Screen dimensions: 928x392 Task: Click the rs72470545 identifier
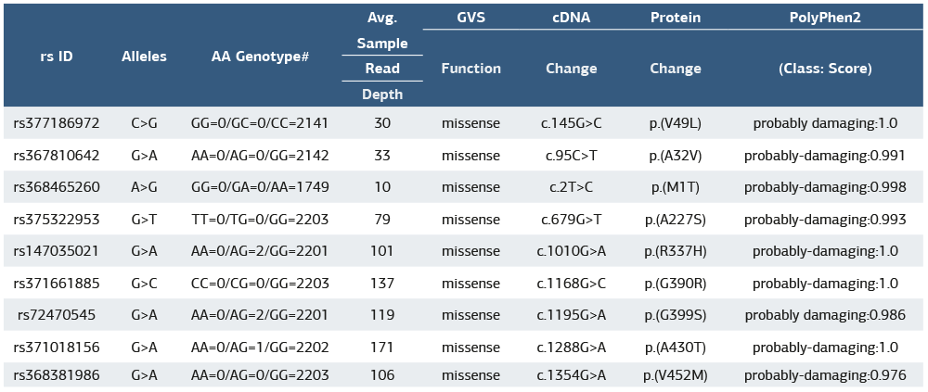tap(57, 314)
